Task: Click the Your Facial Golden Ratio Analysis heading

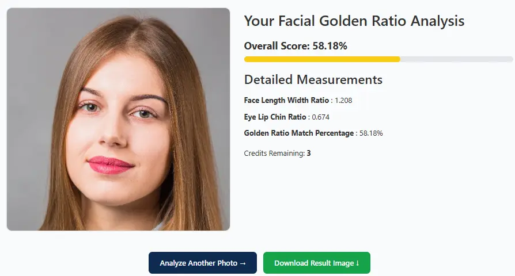Action: point(354,21)
